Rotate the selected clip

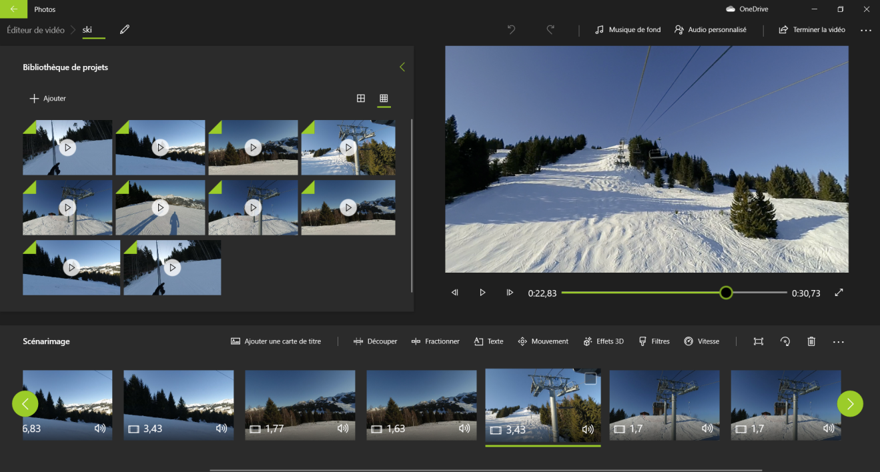tap(785, 341)
